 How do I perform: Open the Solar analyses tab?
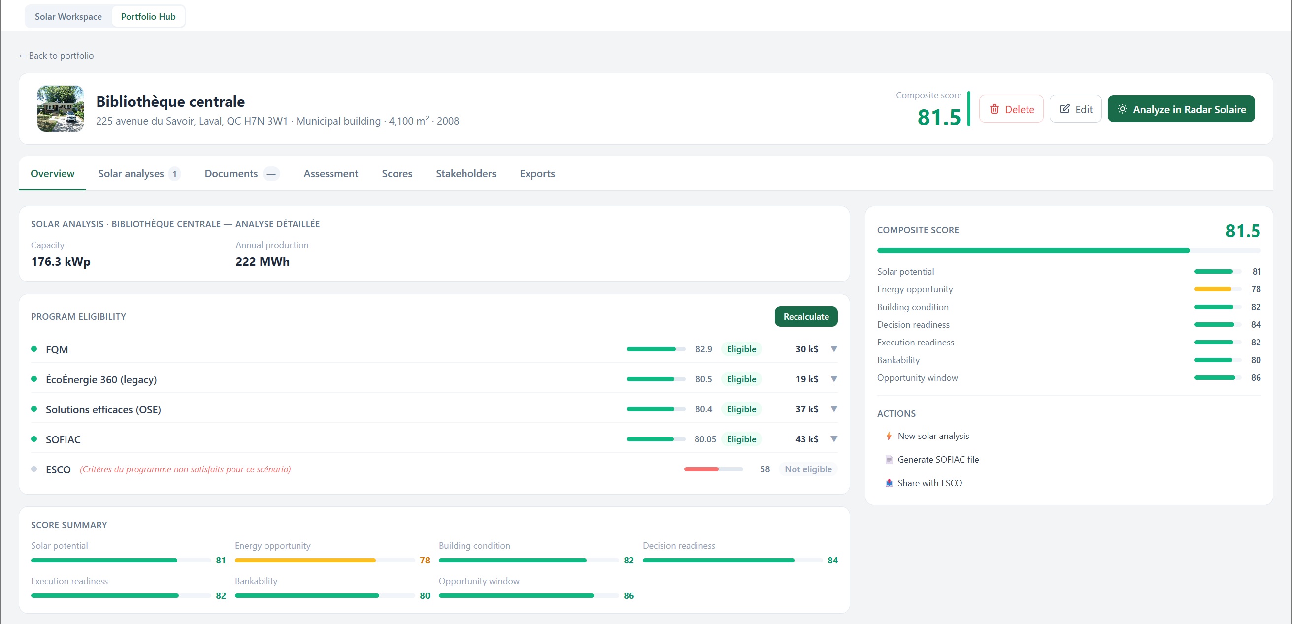tap(139, 173)
